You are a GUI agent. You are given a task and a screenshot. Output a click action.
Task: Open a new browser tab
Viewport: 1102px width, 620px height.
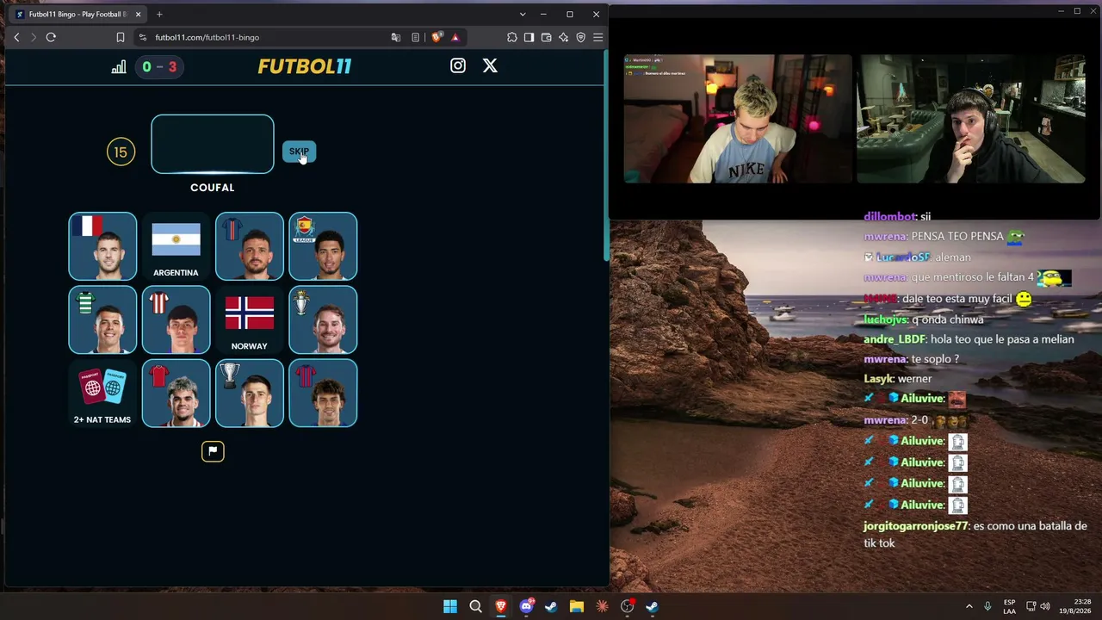pos(159,14)
